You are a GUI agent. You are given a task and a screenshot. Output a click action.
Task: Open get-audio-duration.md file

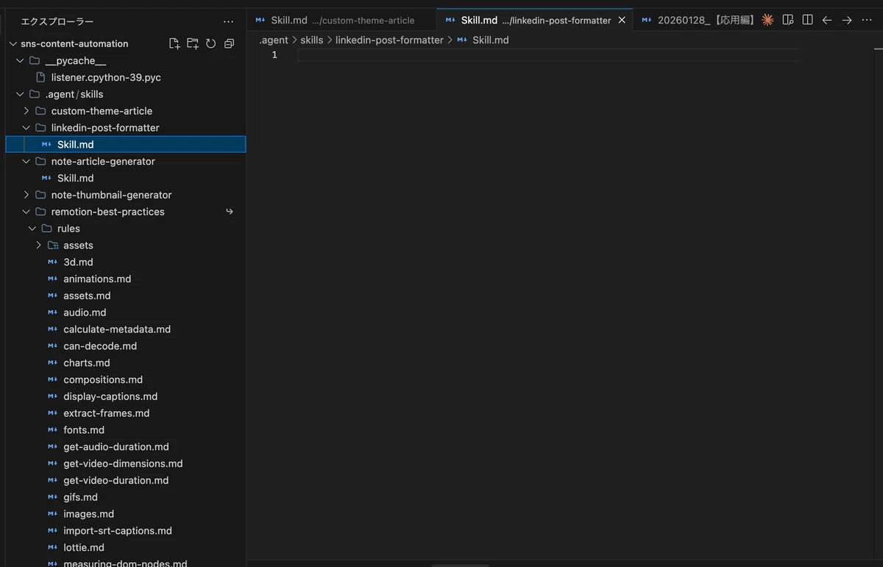point(116,447)
